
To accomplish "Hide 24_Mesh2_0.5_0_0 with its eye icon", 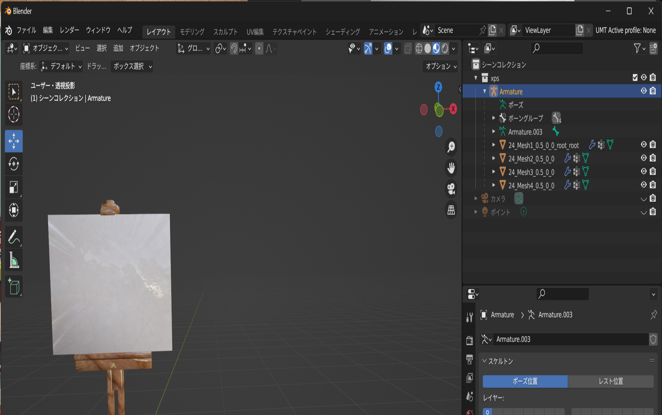I will click(644, 158).
